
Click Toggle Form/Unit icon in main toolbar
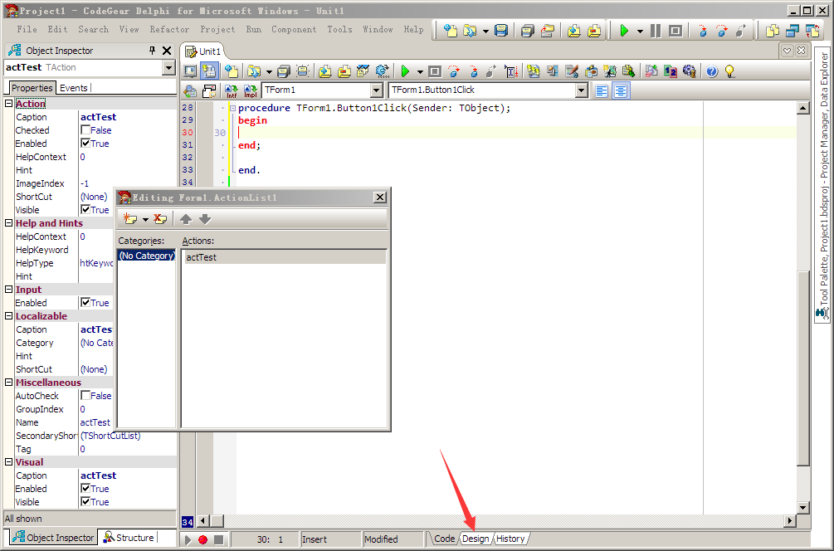[x=812, y=31]
